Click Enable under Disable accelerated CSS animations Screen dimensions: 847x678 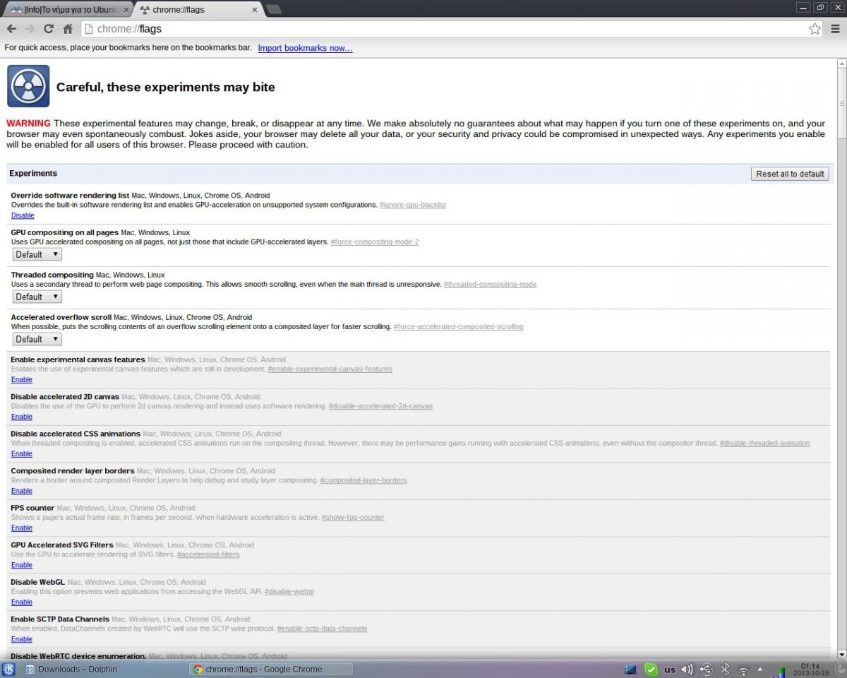pos(22,454)
